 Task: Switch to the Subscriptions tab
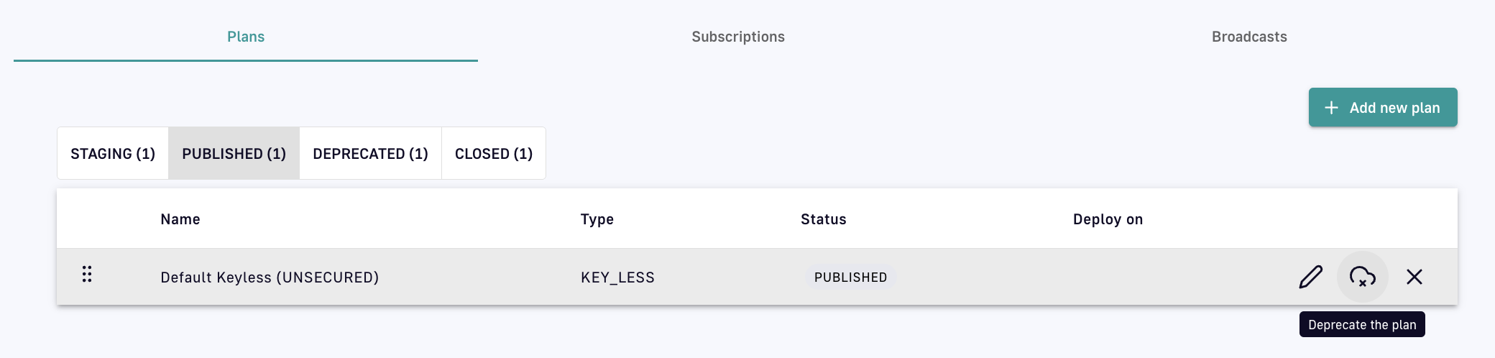point(737,37)
